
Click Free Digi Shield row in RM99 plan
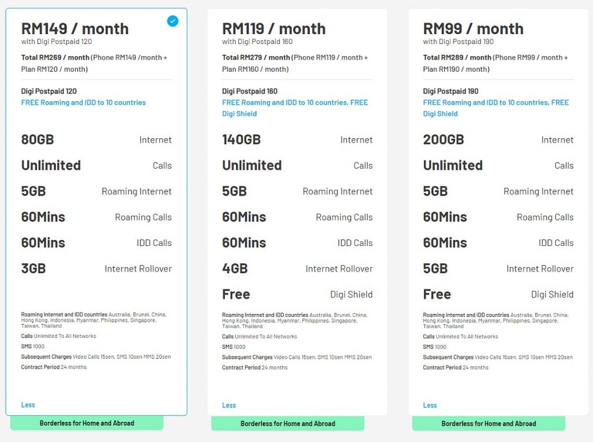coord(498,294)
